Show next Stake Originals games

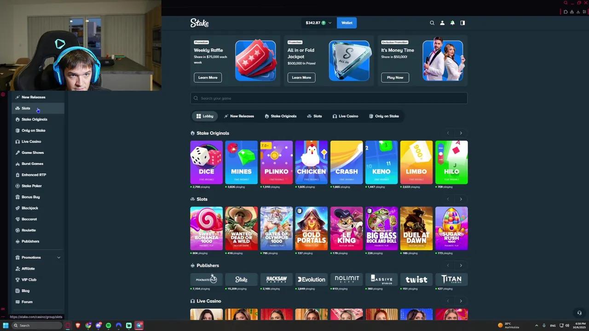(461, 133)
